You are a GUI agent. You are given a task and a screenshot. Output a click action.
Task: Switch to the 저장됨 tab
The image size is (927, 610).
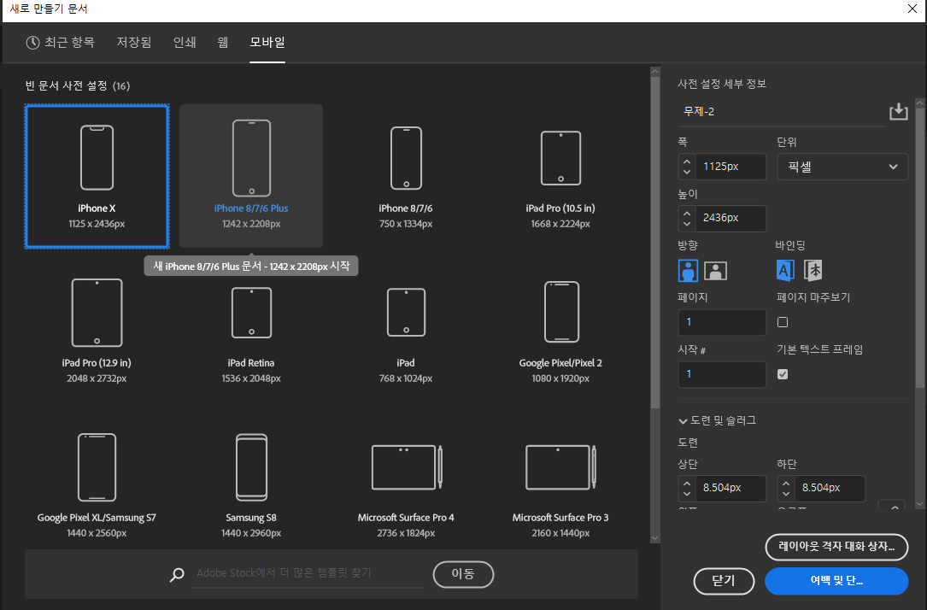pyautogui.click(x=134, y=43)
